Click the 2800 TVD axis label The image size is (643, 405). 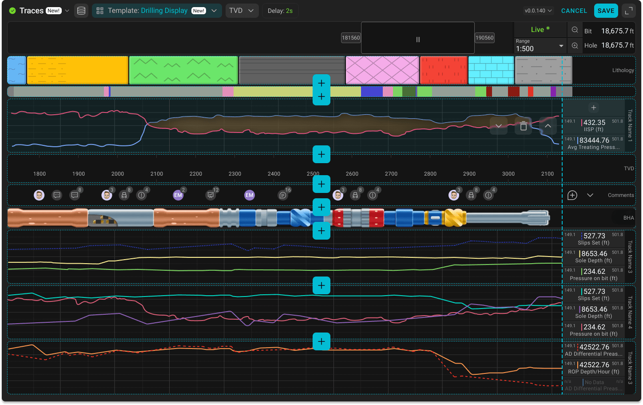(430, 174)
